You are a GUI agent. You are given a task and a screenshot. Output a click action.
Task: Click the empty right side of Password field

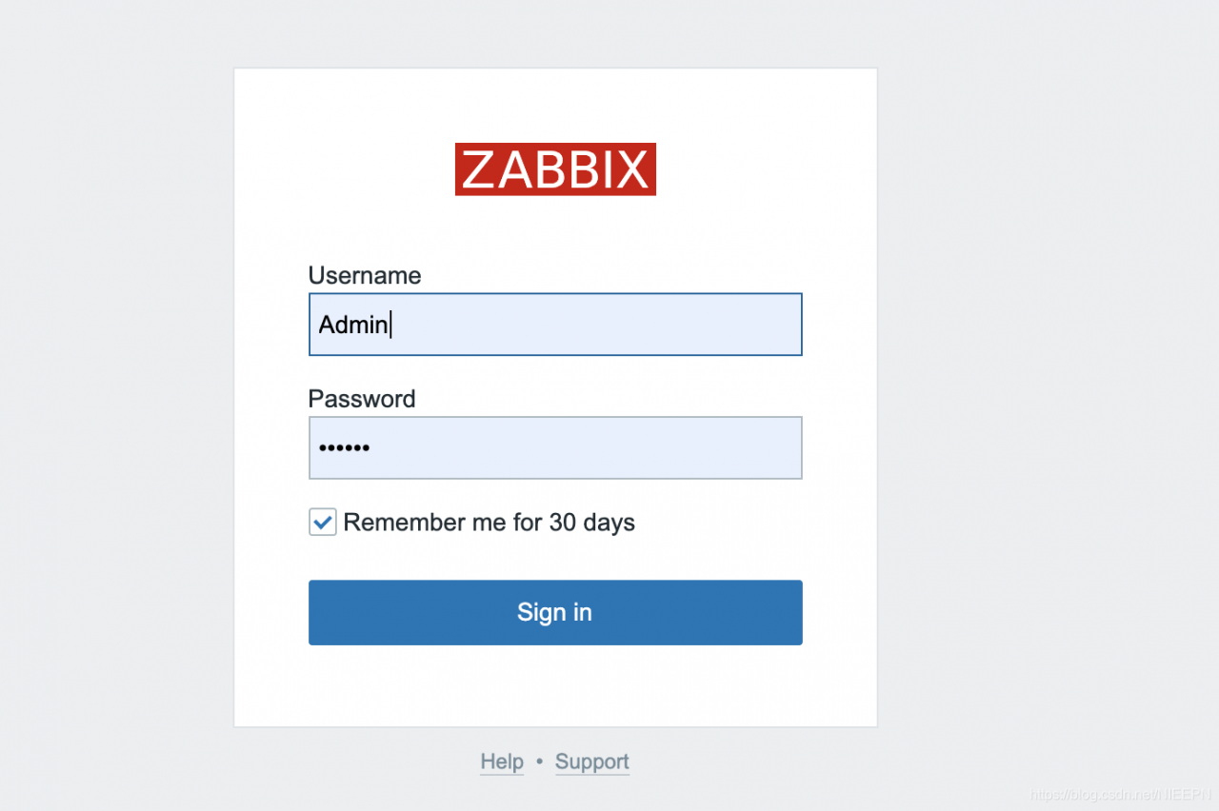(667, 447)
